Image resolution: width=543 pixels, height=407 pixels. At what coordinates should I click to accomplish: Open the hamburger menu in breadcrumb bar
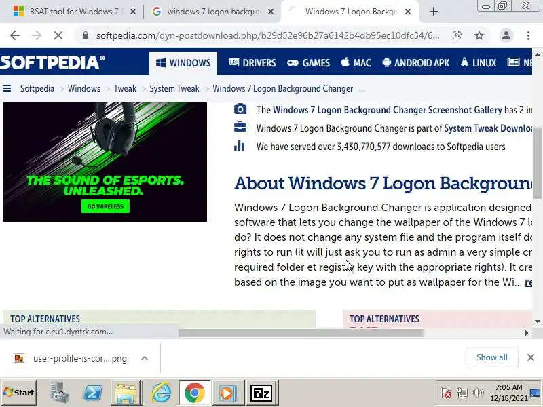[7, 89]
